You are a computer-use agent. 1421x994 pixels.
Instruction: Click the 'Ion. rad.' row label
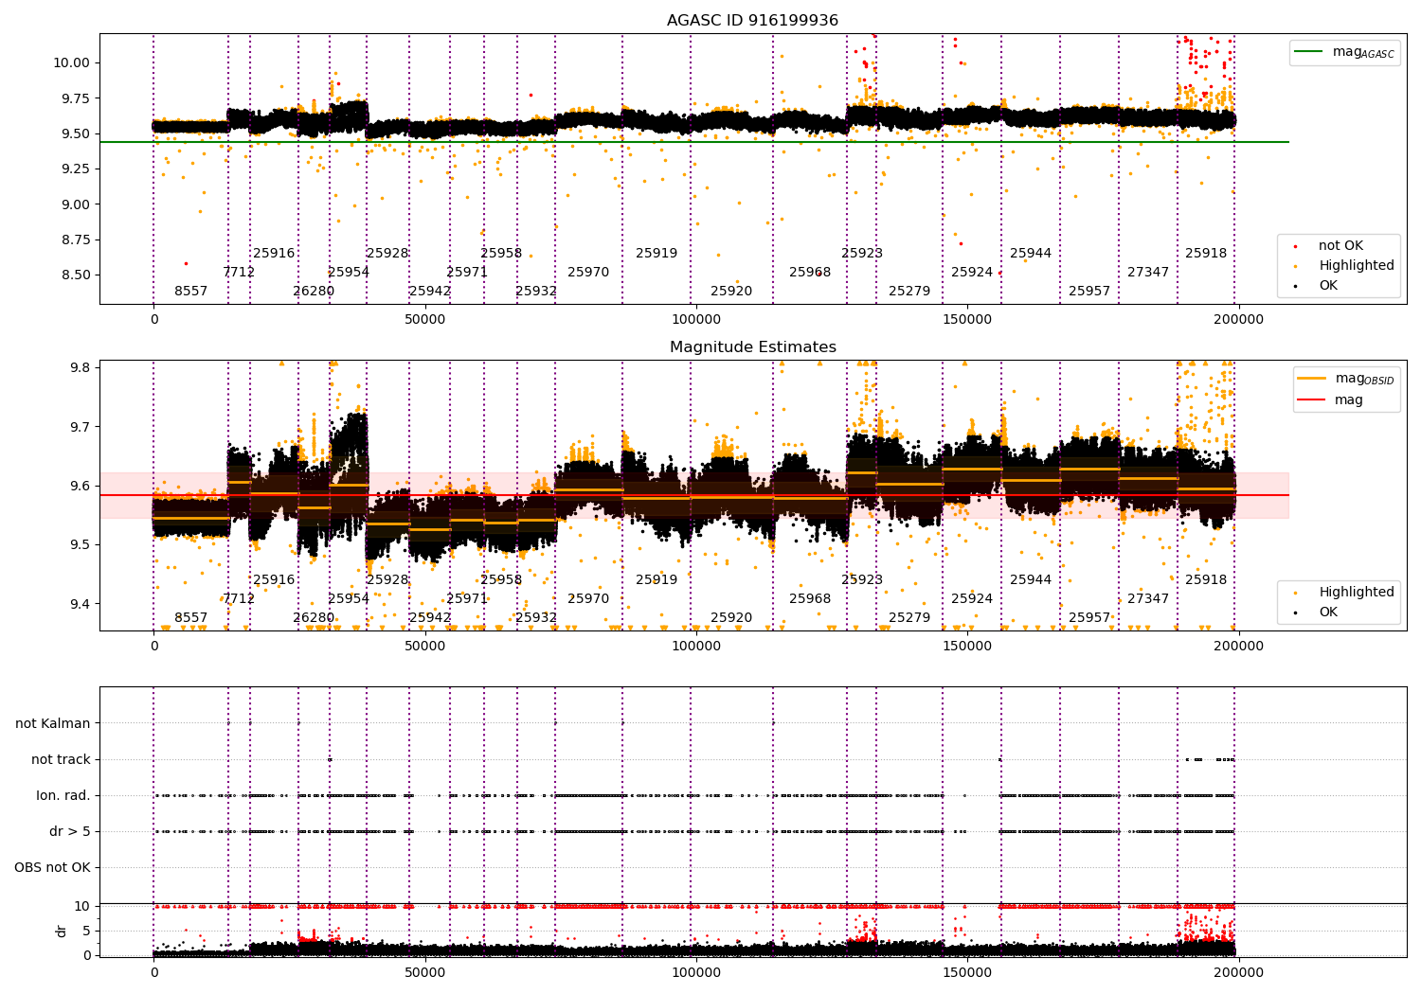coord(63,795)
